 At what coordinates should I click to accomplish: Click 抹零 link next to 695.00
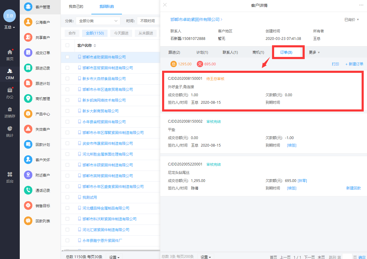[302, 181]
